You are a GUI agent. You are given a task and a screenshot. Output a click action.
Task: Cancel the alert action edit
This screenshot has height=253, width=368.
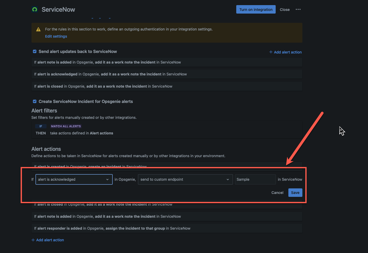click(277, 193)
